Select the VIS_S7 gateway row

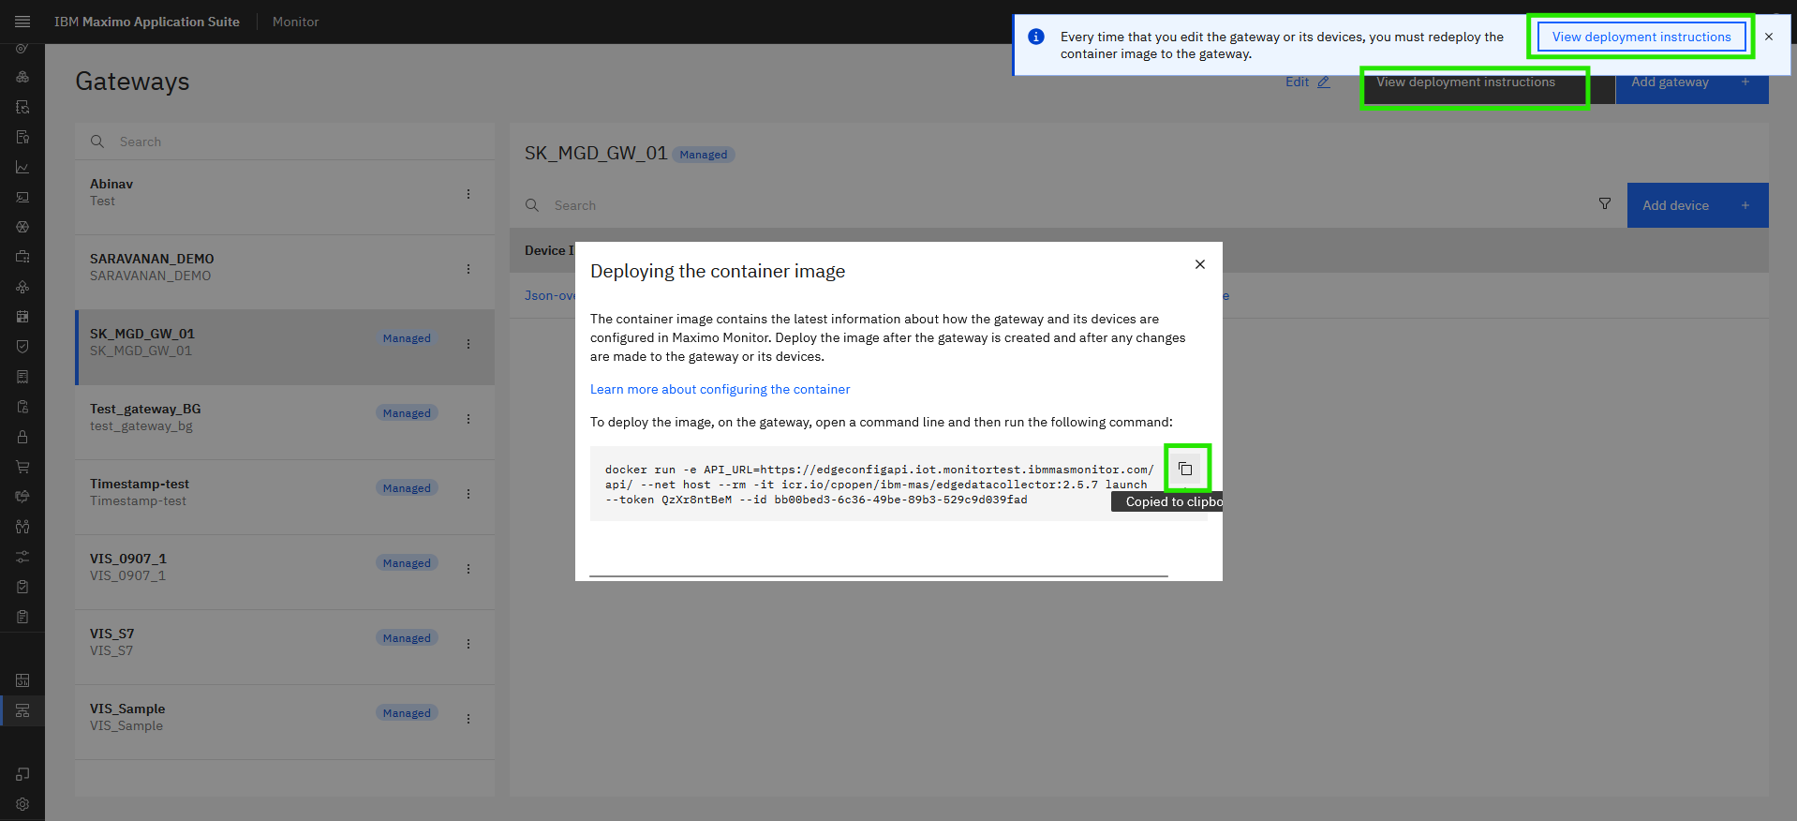click(x=285, y=647)
